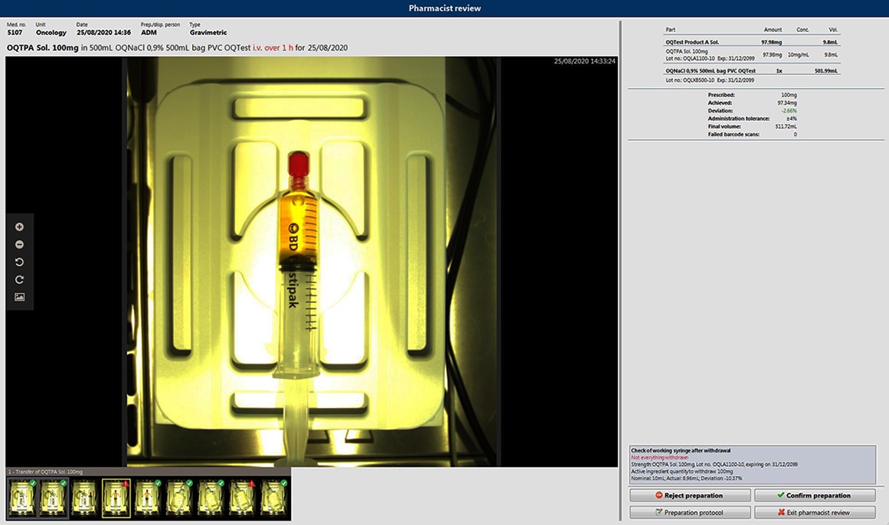Click the 'Check of working syringe' message box

752,465
